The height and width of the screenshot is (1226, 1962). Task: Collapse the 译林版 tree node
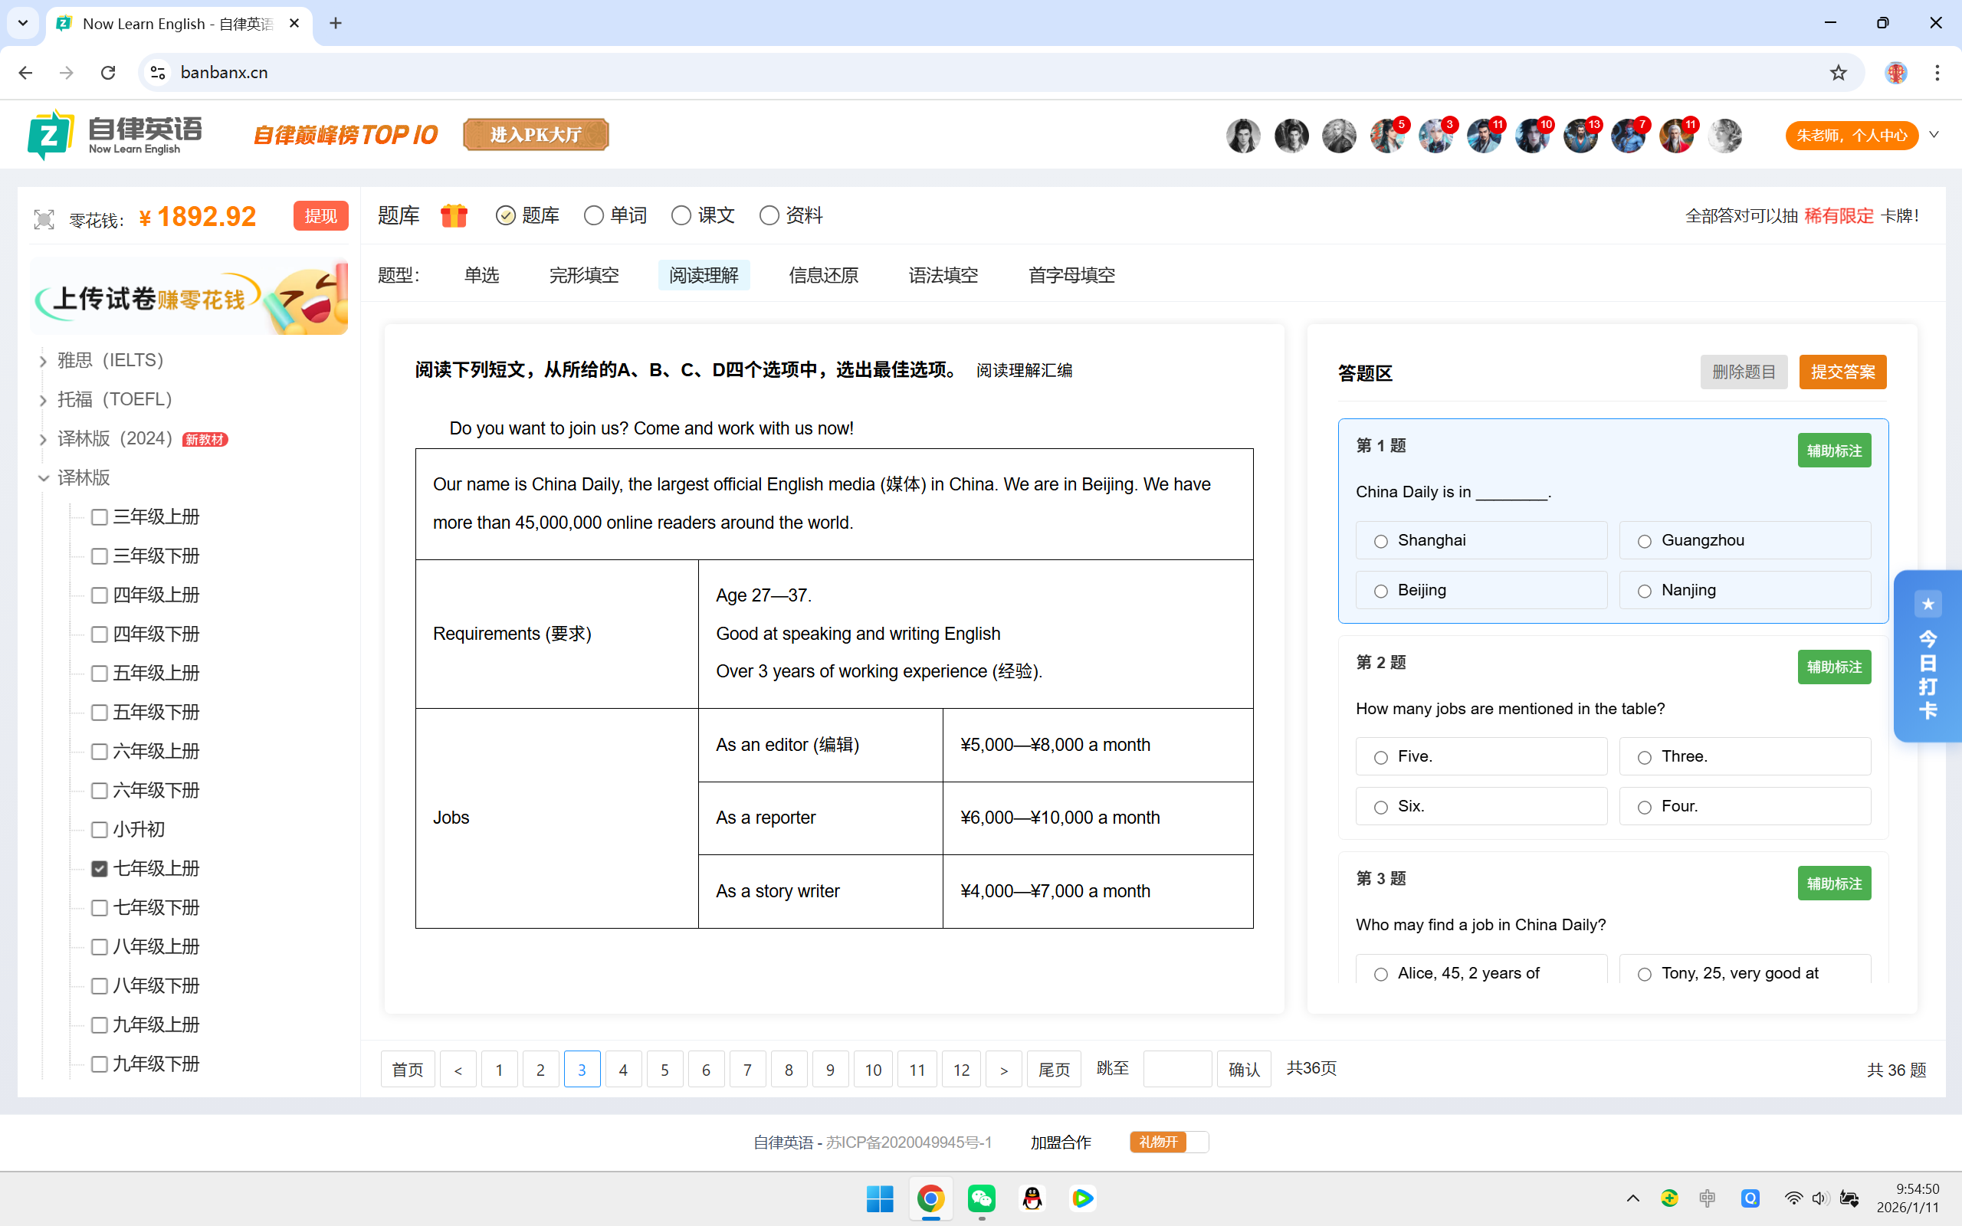coord(43,478)
